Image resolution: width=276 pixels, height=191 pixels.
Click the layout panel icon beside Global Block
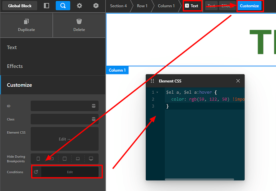(47, 6)
